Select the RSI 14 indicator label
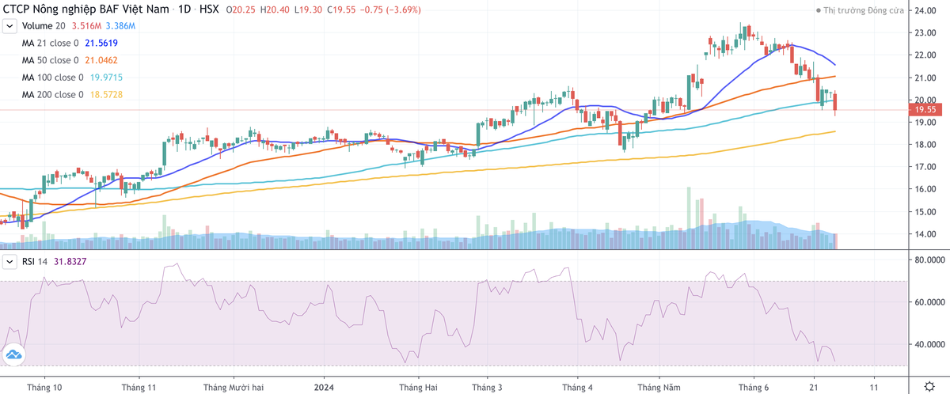Viewport: 950px width, 394px height. pos(36,261)
